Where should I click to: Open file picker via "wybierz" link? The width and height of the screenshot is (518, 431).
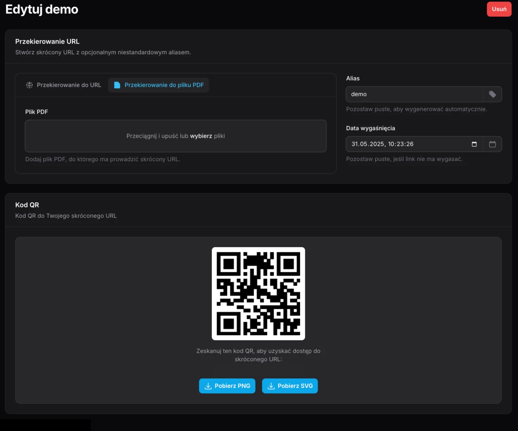(201, 136)
